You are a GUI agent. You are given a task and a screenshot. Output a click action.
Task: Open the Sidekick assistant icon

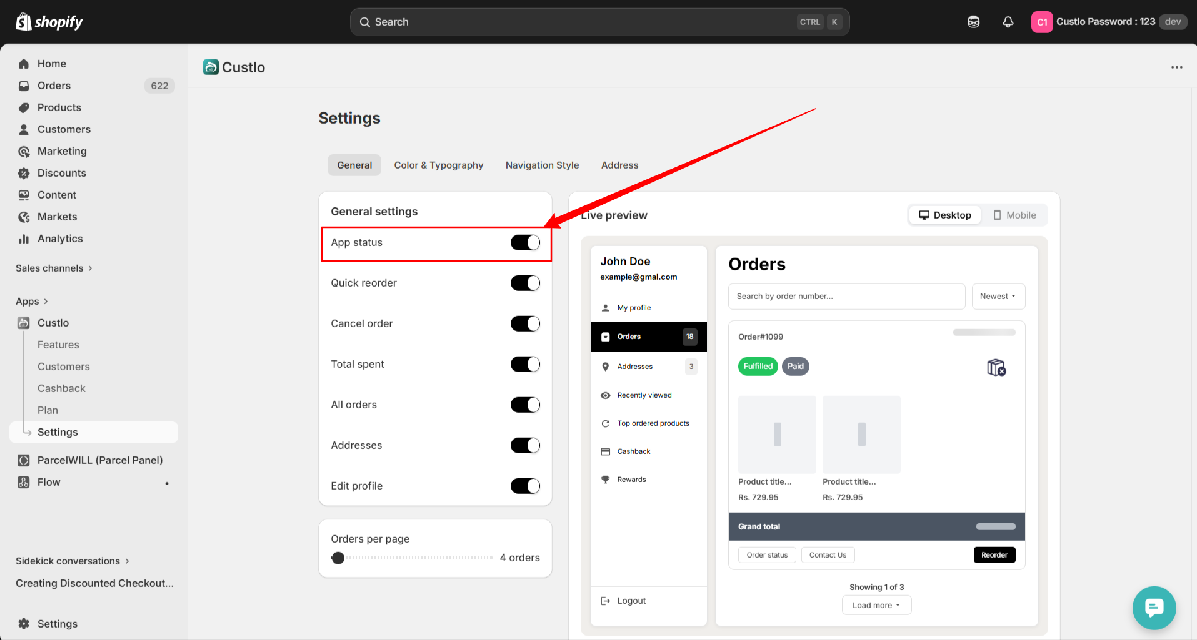[973, 22]
